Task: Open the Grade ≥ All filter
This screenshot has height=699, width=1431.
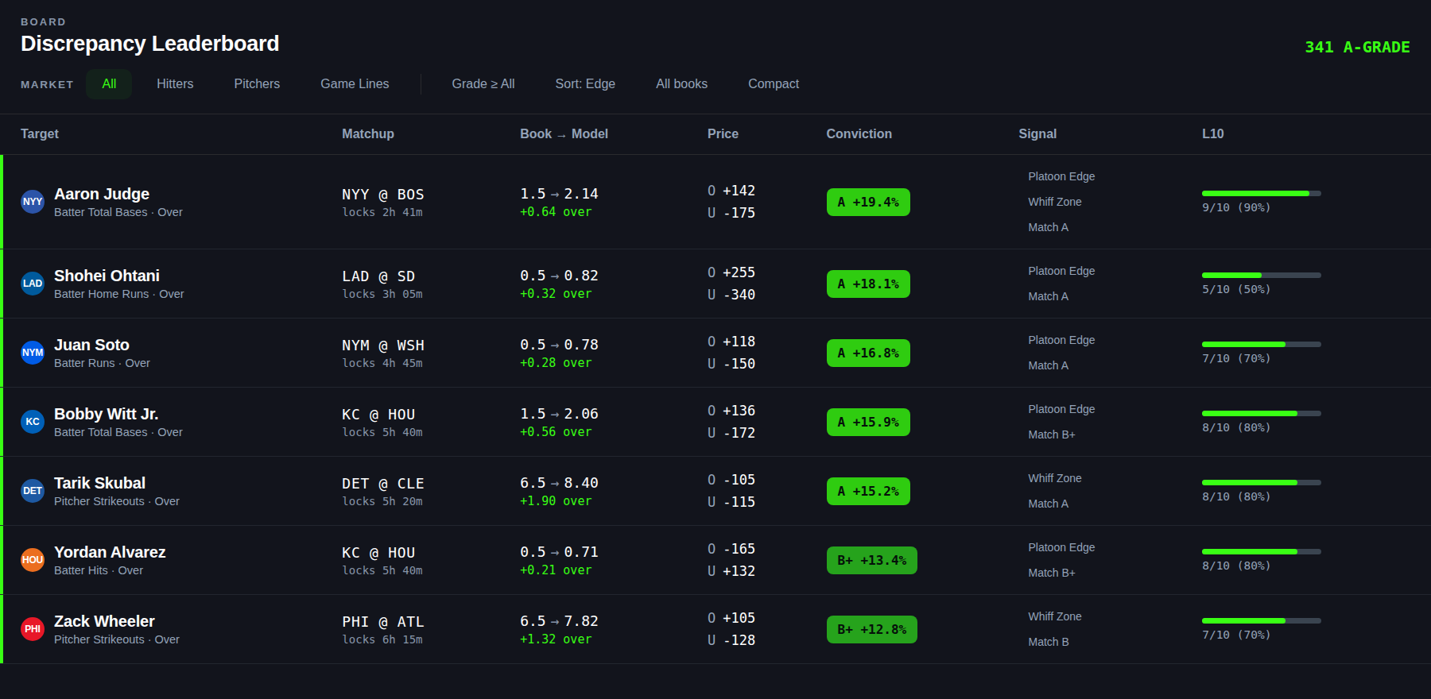Action: click(483, 84)
